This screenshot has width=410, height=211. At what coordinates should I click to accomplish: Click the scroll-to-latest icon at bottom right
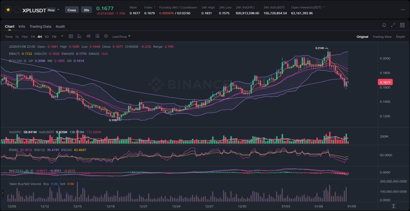[393, 206]
